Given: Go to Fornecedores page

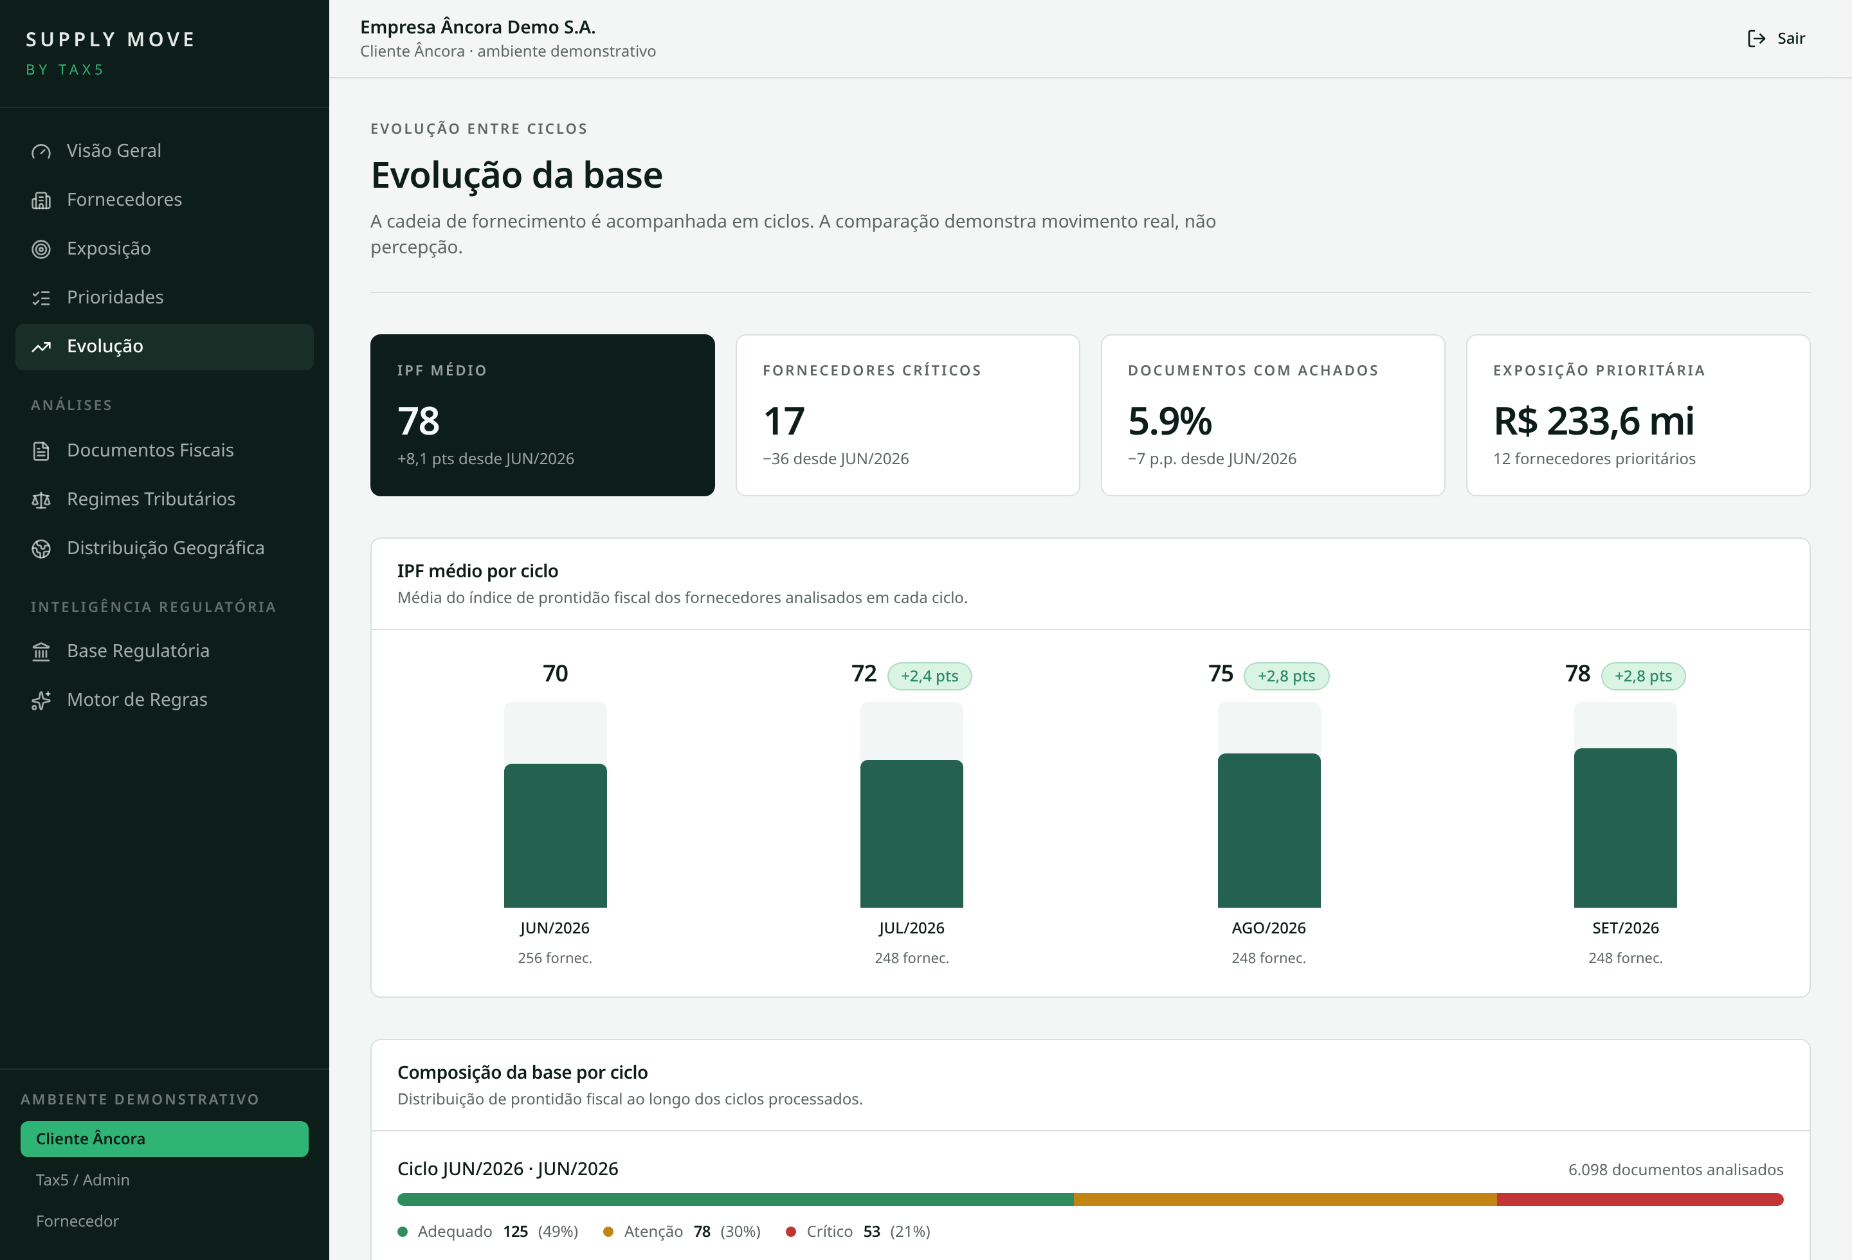Looking at the screenshot, I should [164, 200].
